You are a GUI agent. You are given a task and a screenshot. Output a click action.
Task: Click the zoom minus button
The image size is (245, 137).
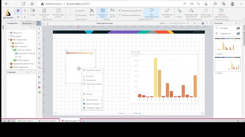coord(166,23)
